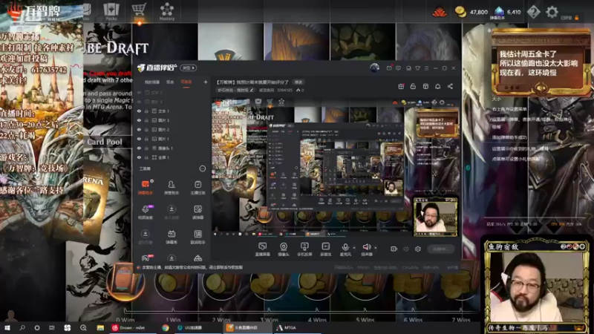Add a screen capture source from bottom bar
Screen dimensions: 594x334
tap(263, 249)
